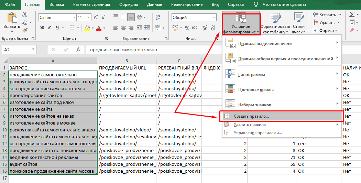Align text to middle of cell
This screenshot has width=361, height=183.
tap(123, 17)
